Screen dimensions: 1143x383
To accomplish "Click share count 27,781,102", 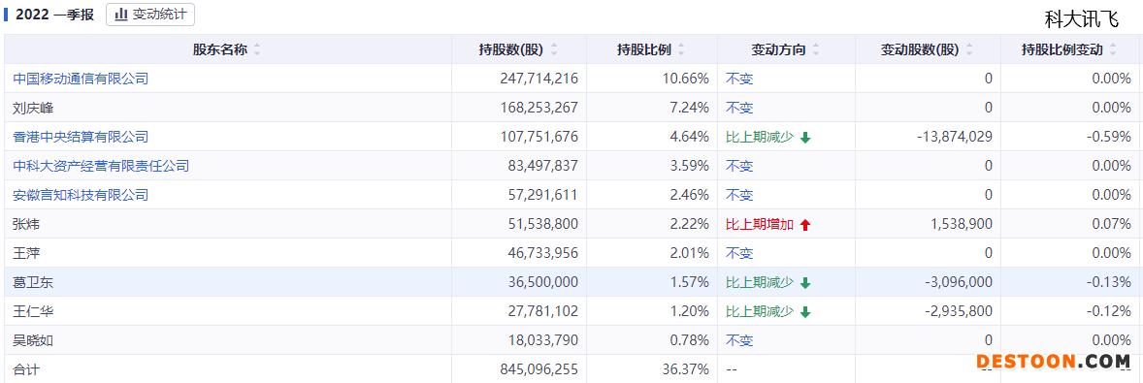I will [543, 311].
